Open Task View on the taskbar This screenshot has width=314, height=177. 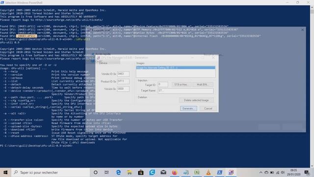106,173
